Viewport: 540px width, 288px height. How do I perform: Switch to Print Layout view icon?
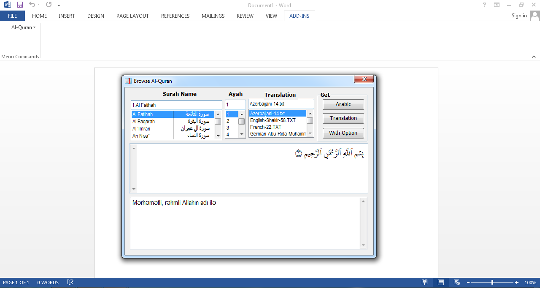441,283
